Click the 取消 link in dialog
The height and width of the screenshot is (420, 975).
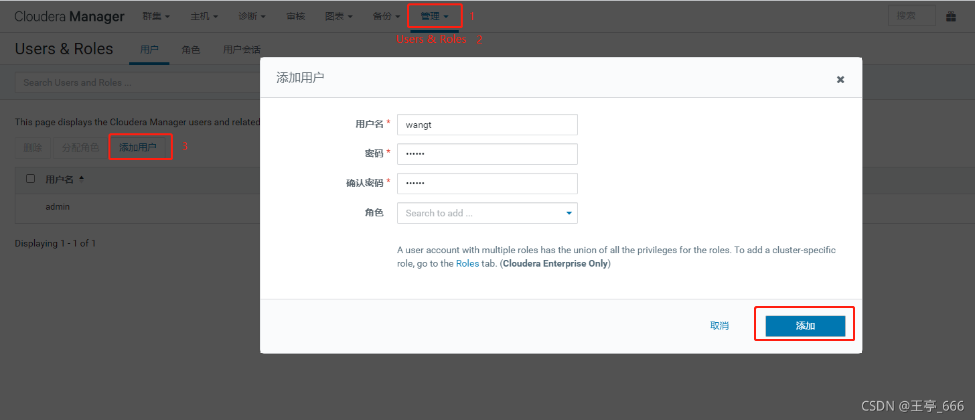[x=719, y=326]
